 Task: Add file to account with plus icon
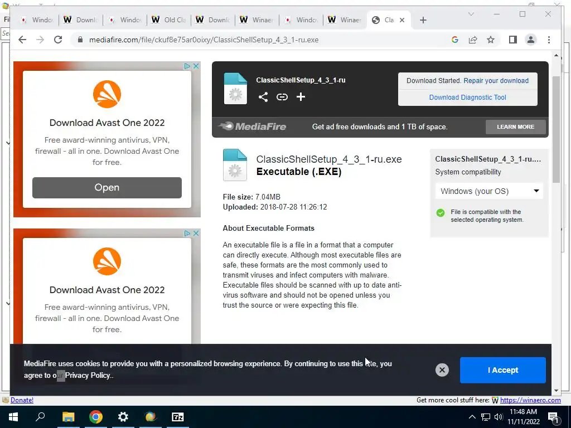tap(301, 97)
